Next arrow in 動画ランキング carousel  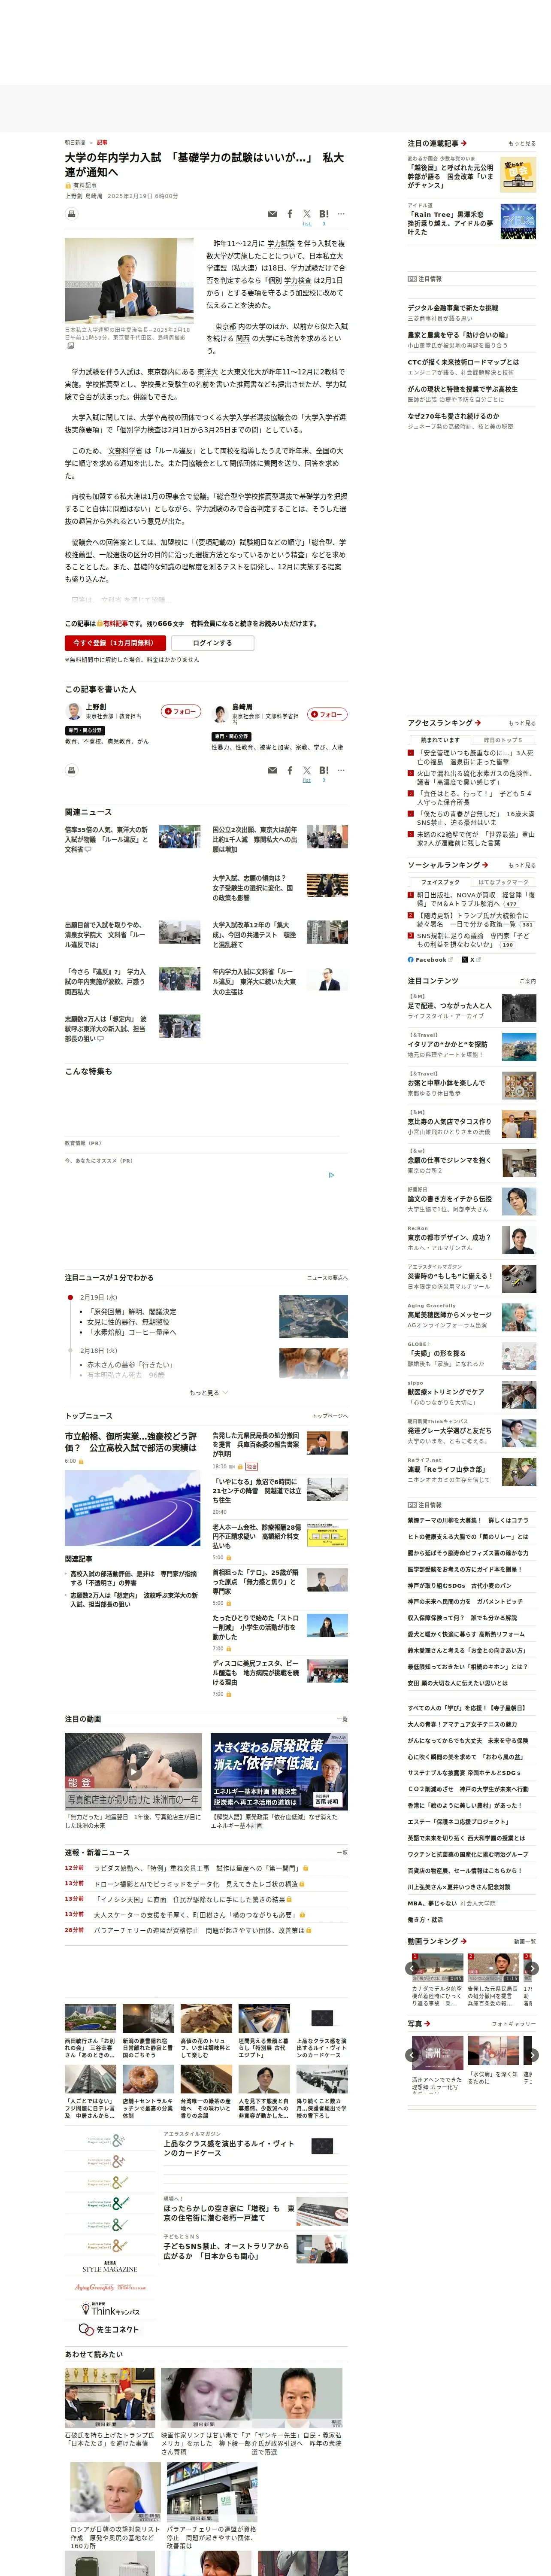(x=532, y=1968)
